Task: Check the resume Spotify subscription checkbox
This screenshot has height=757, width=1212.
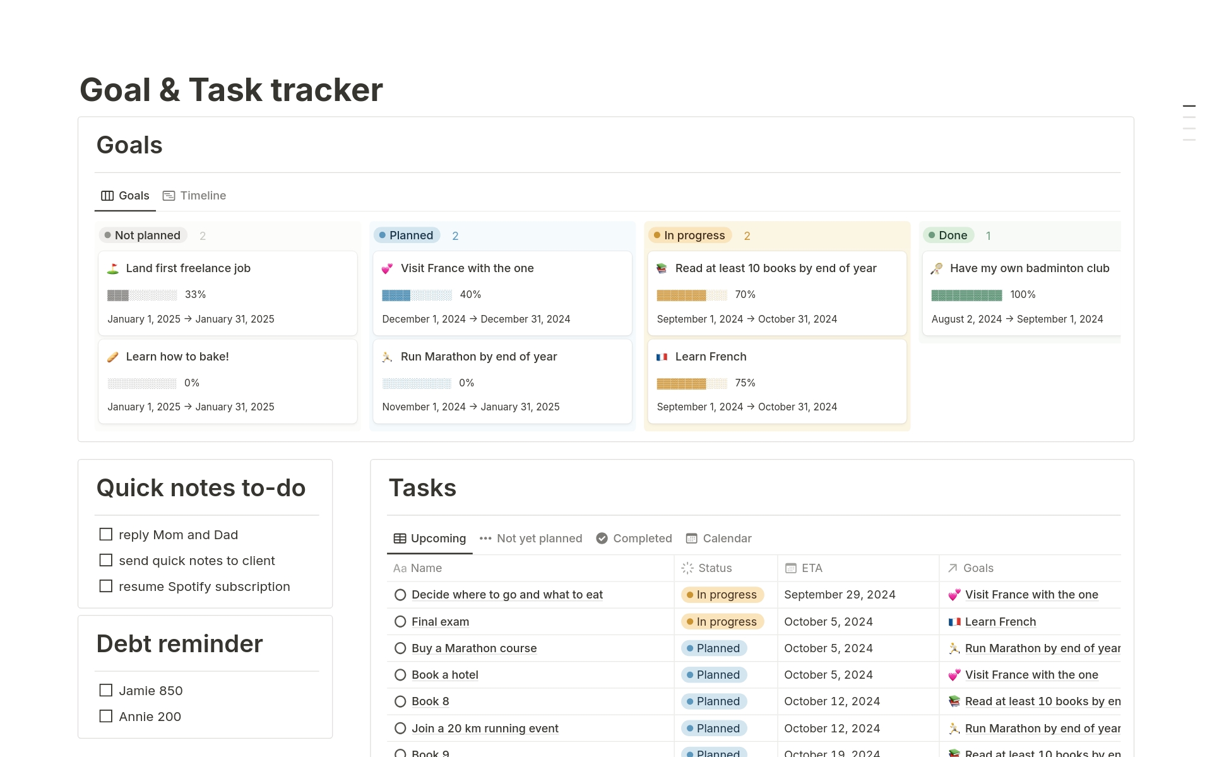Action: click(x=105, y=586)
